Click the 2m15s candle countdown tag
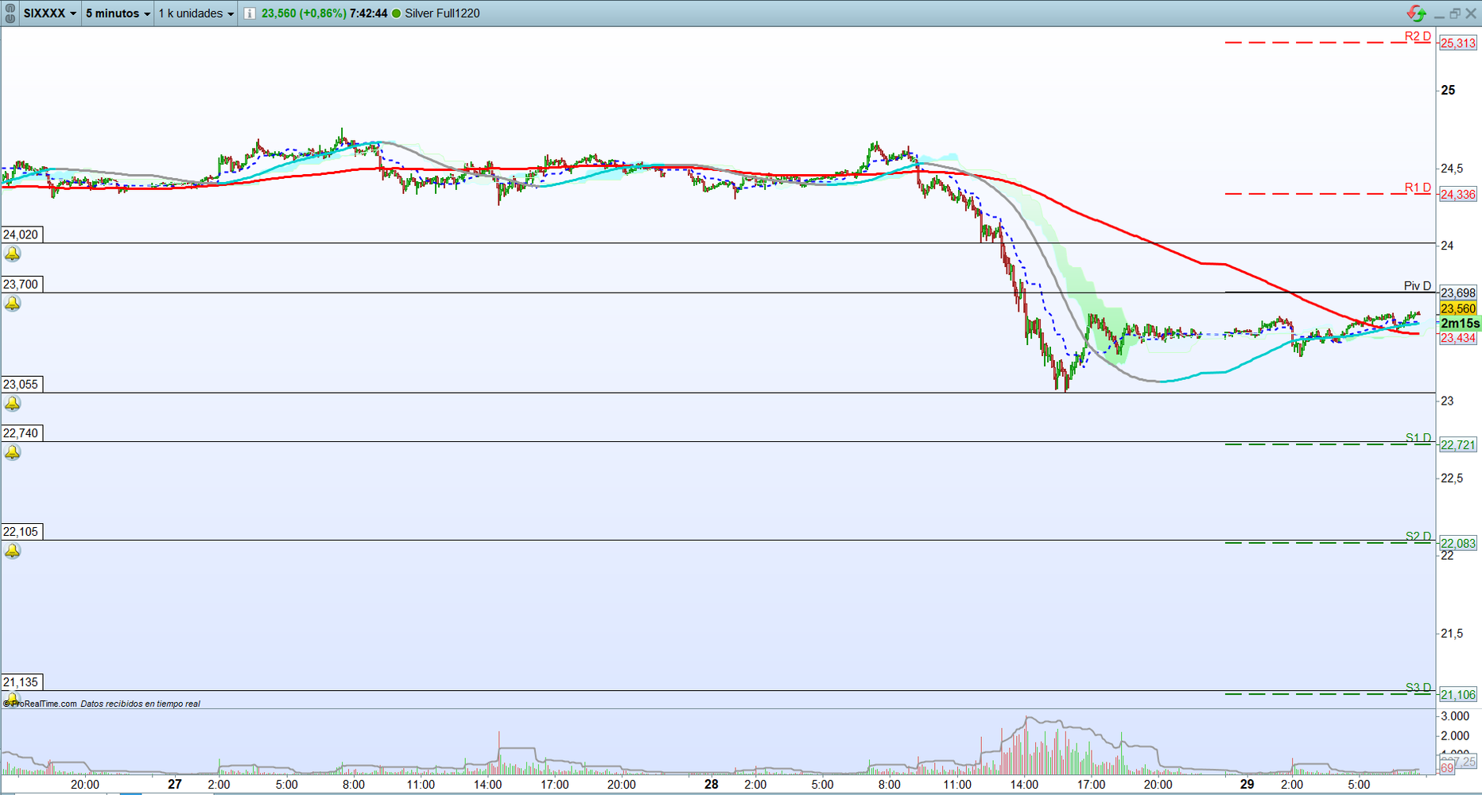 click(x=1460, y=324)
